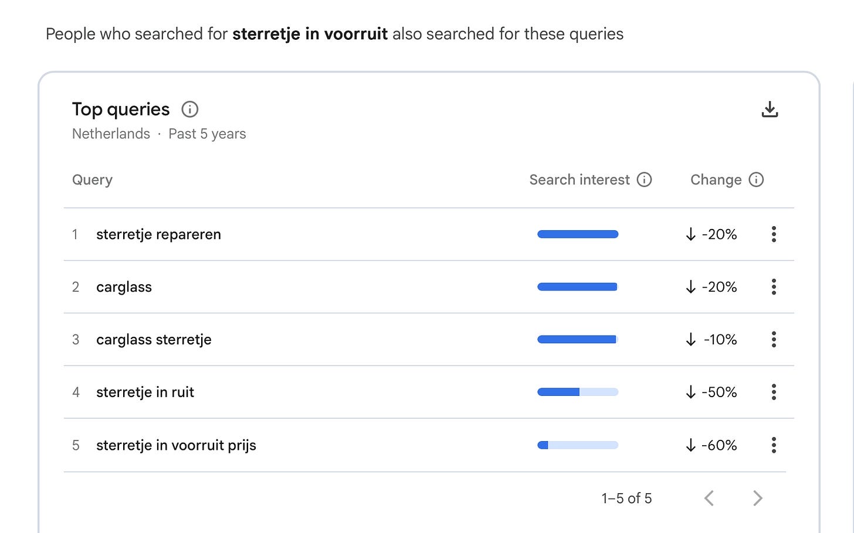Open the carglass query
The width and height of the screenshot is (854, 533).
point(124,287)
